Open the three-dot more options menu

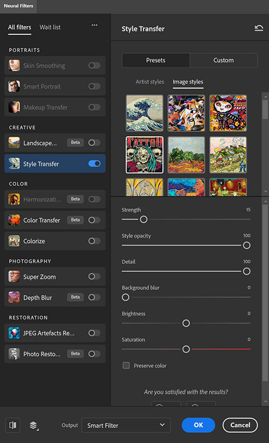coord(95,25)
